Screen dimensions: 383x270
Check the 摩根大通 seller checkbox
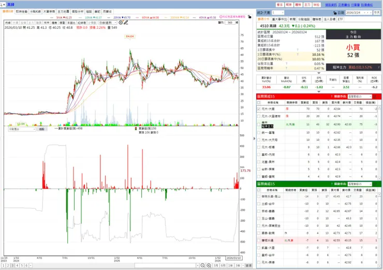coord(259,240)
